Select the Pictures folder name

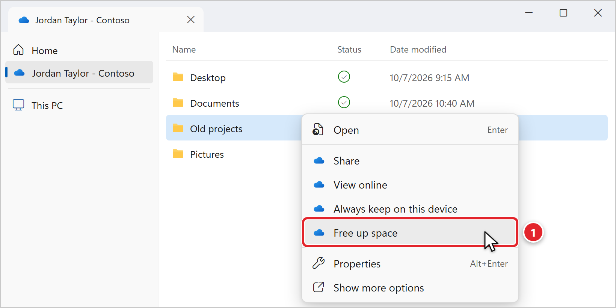pos(207,154)
